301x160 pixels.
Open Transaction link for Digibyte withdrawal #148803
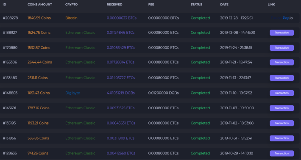pos(281,93)
